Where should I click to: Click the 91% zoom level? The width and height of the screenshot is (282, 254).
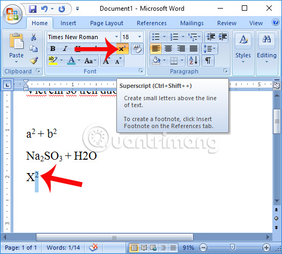click(188, 248)
